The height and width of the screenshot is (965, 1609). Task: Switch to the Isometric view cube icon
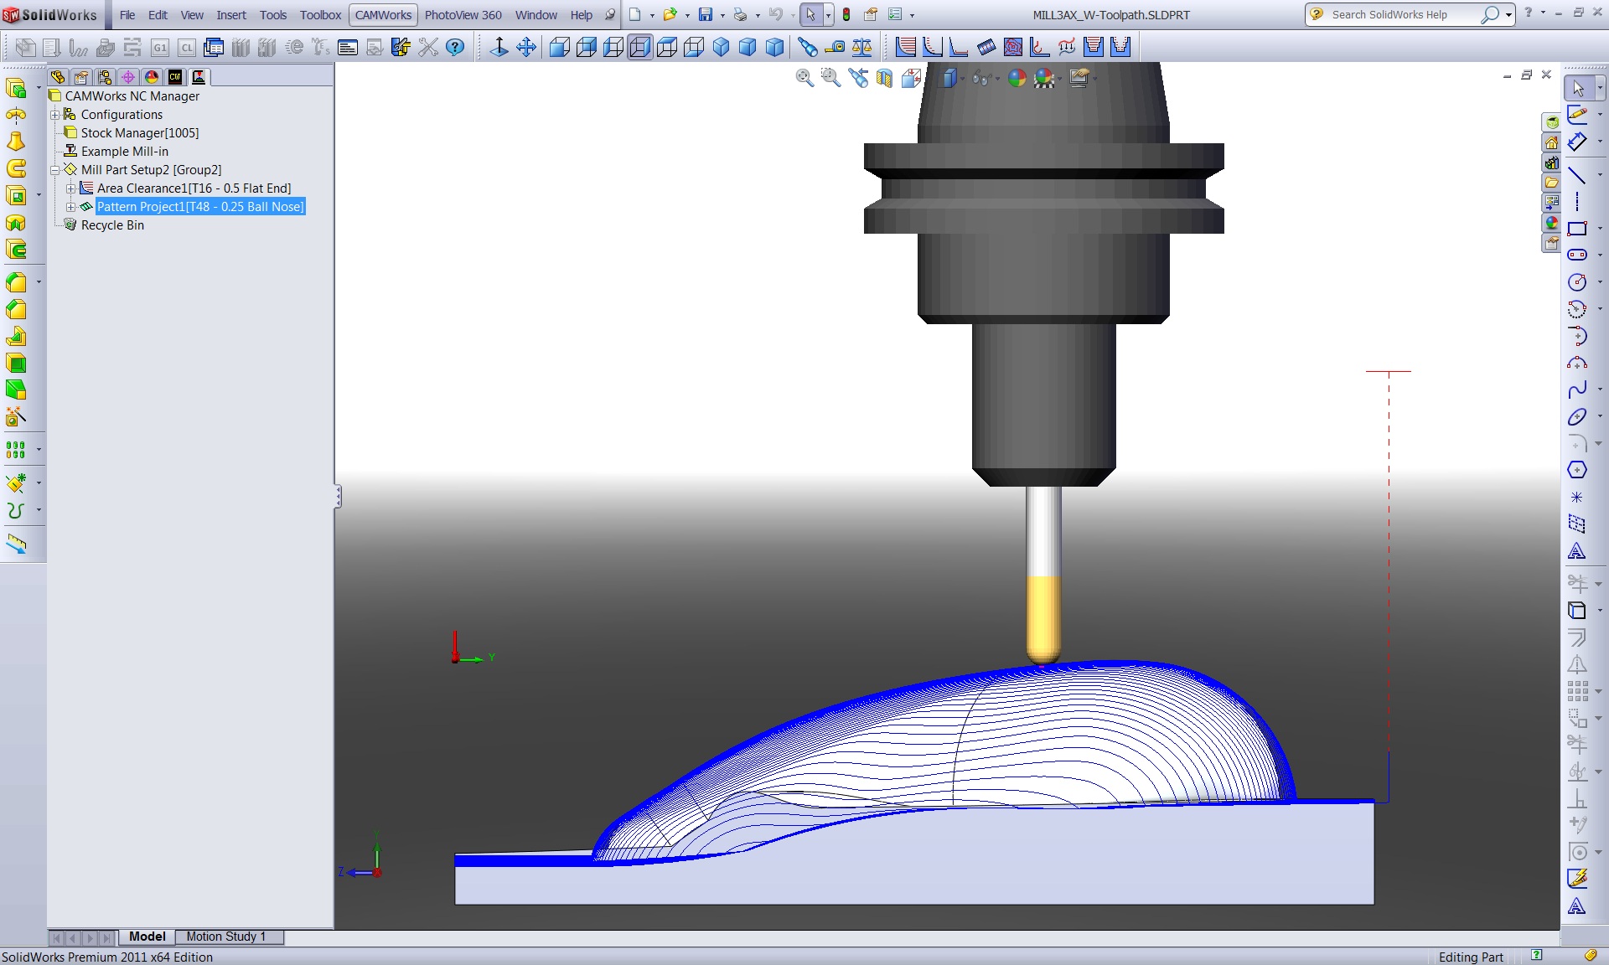720,48
